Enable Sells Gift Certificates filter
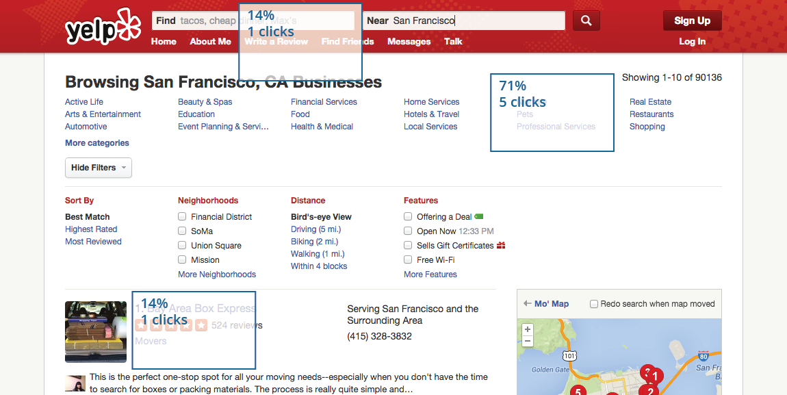787x395 pixels. click(x=408, y=246)
